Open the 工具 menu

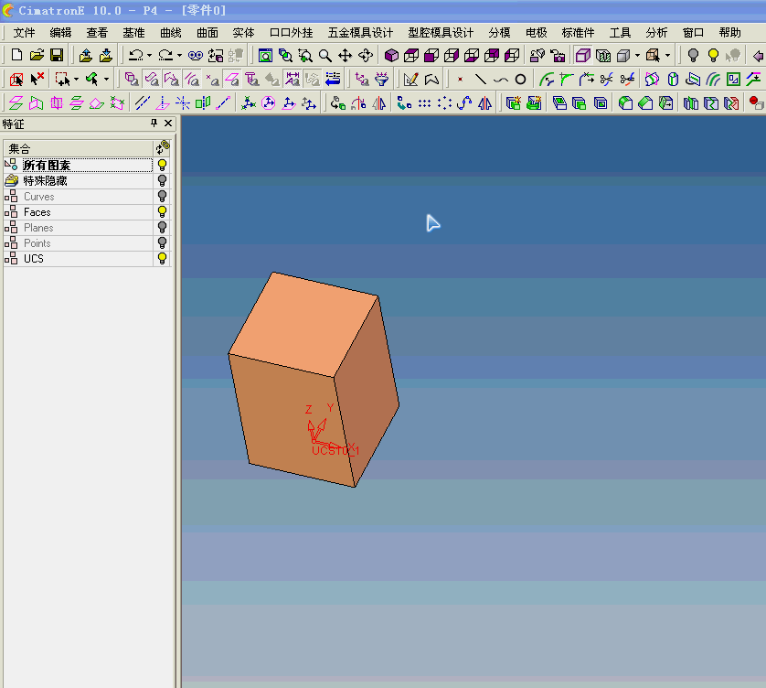coord(620,33)
